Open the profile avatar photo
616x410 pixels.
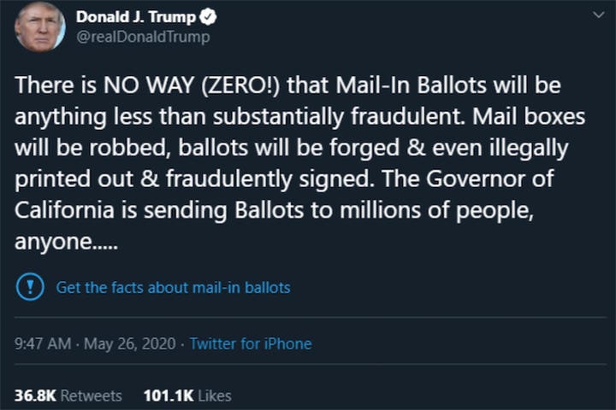(x=39, y=27)
